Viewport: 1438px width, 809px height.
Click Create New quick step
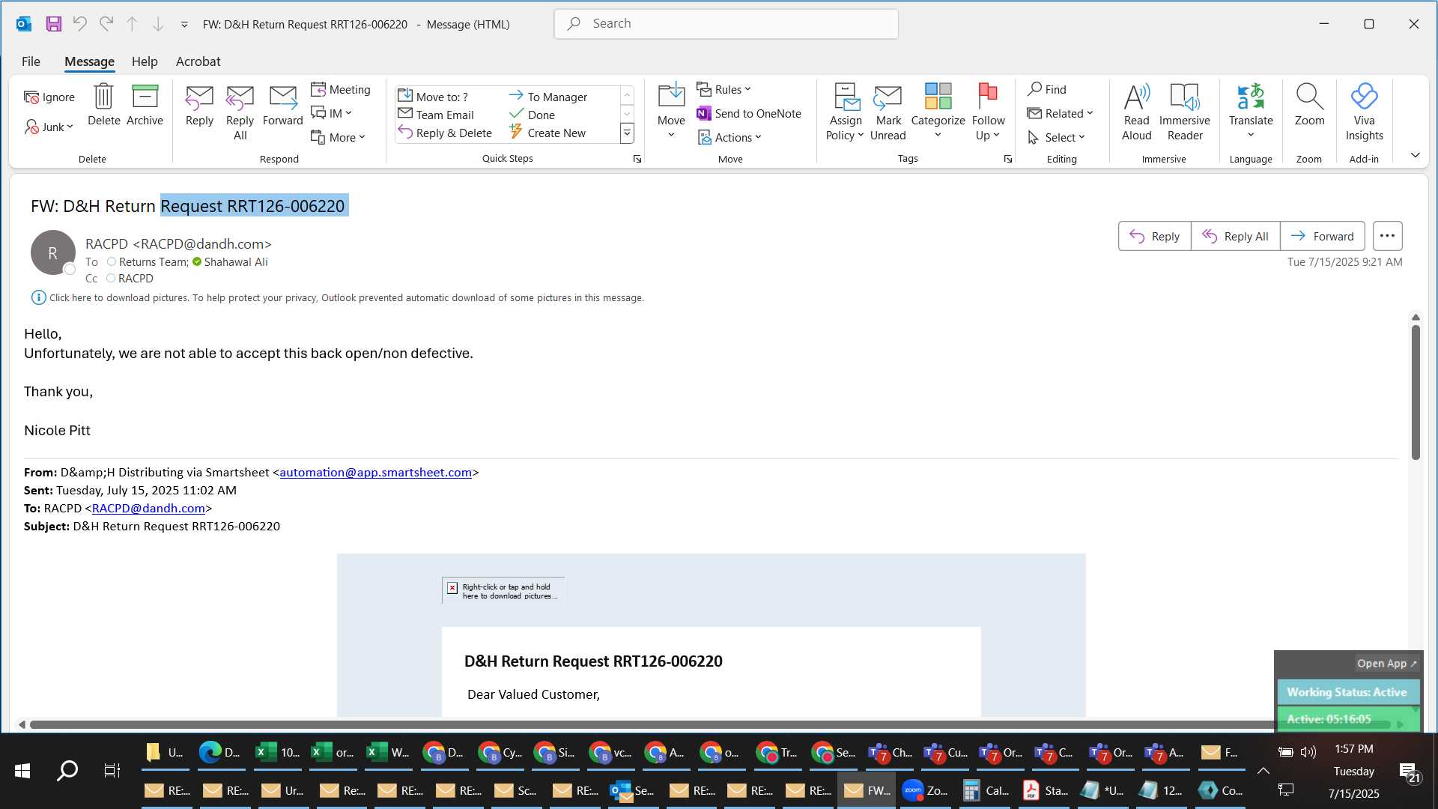(547, 133)
